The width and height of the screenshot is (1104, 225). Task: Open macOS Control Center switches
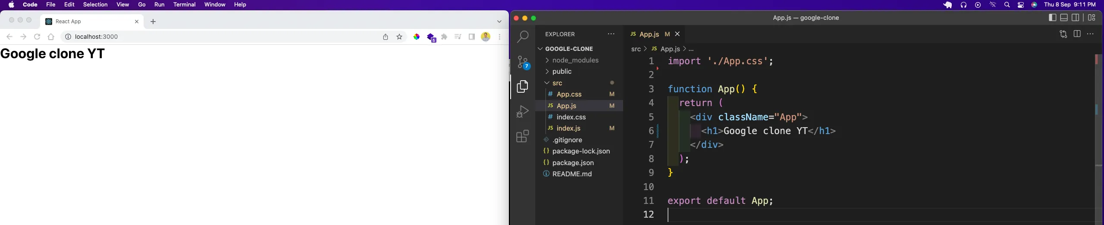tap(1021, 5)
